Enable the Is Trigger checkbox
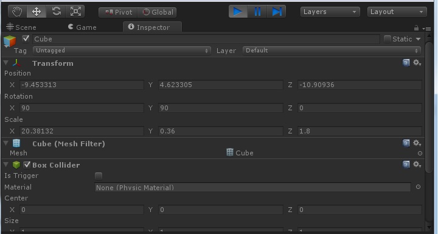 (99, 175)
